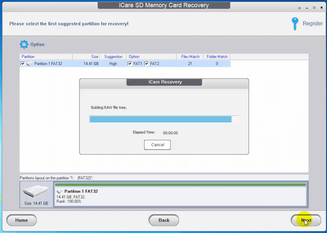Click the Files Match value 21
This screenshot has width=327, height=233.
pos(190,64)
